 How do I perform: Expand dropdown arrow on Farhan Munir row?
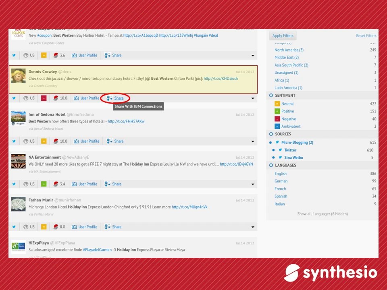[253, 227]
